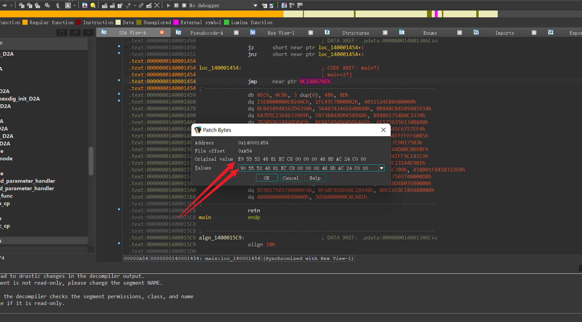The width and height of the screenshot is (582, 322).
Task: Click the pencil edit toolbar icon
Action: pos(149,5)
